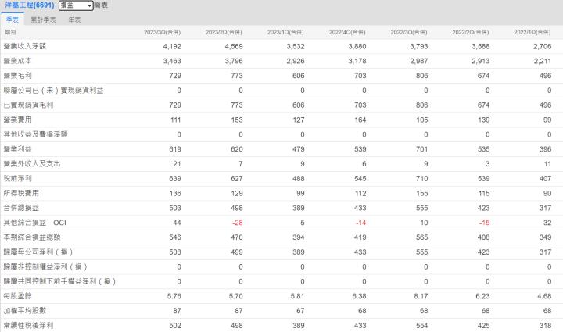
Task: Switch to the 季表 tab
Action: coord(13,19)
